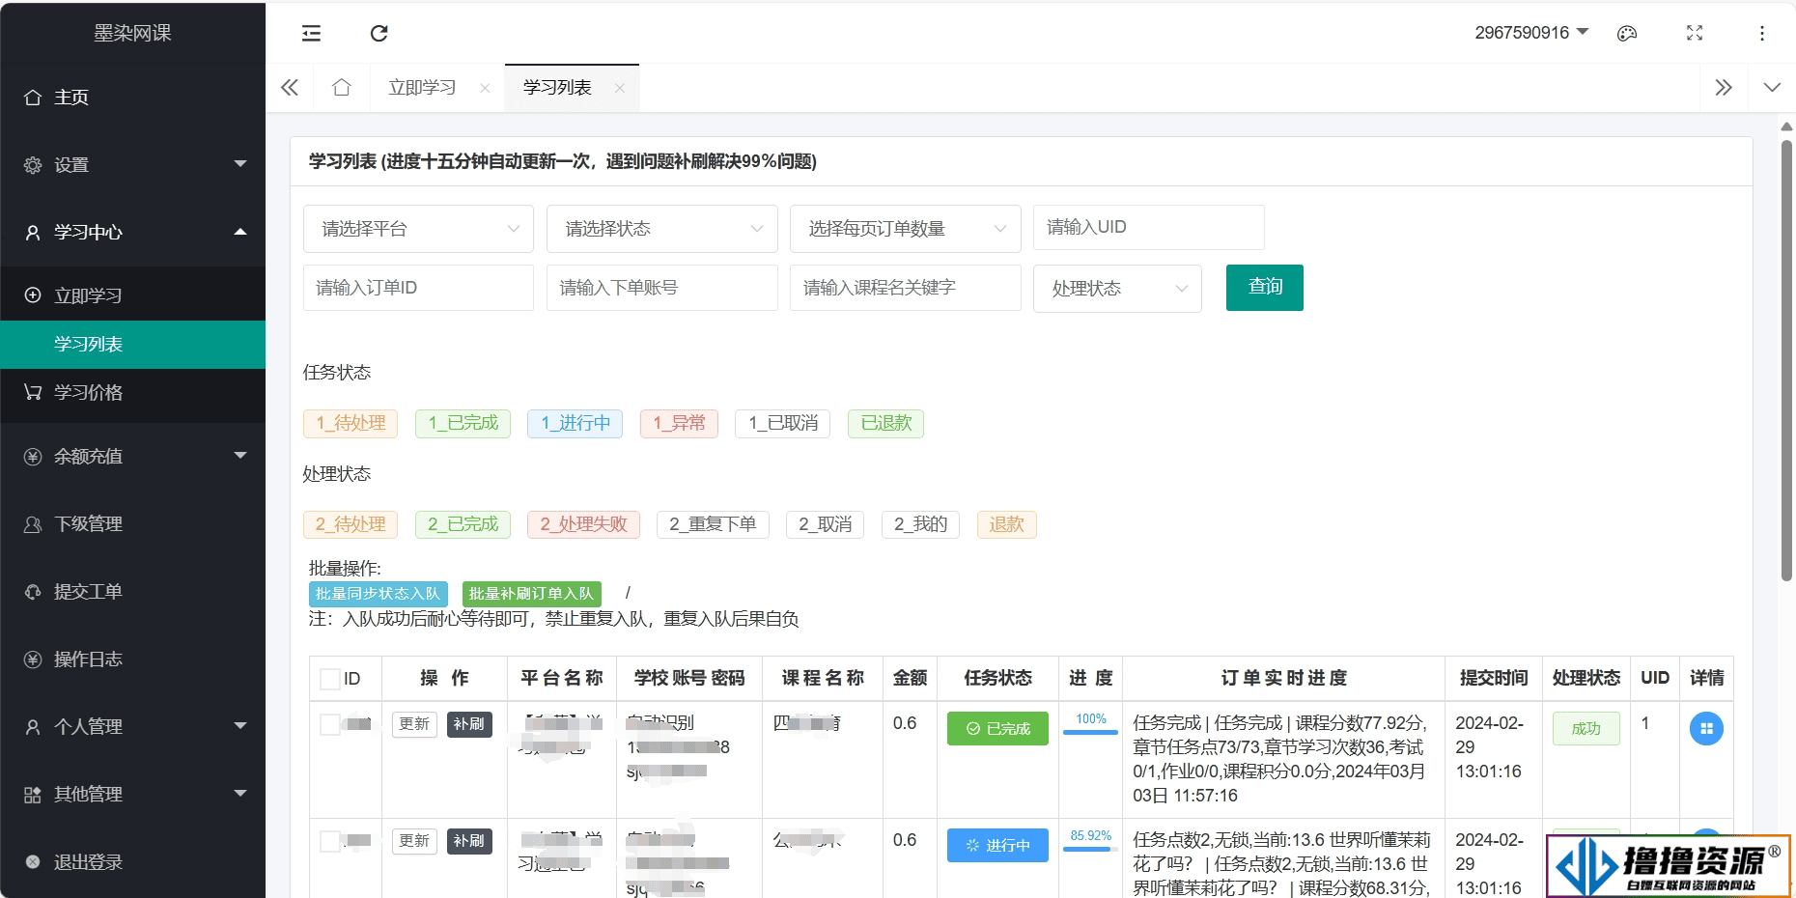Toggle fullscreen with the expand icon
Image resolution: width=1796 pixels, height=898 pixels.
click(x=1695, y=33)
